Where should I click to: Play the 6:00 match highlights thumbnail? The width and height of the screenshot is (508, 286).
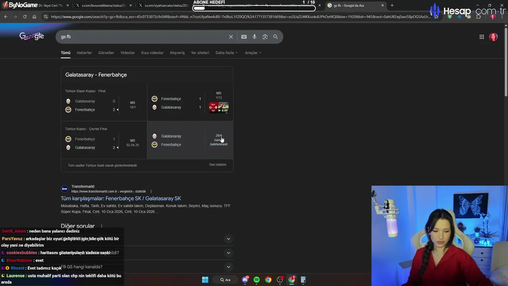(x=219, y=108)
